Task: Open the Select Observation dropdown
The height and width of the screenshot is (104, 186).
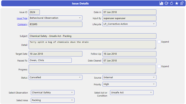Action: 53,93
